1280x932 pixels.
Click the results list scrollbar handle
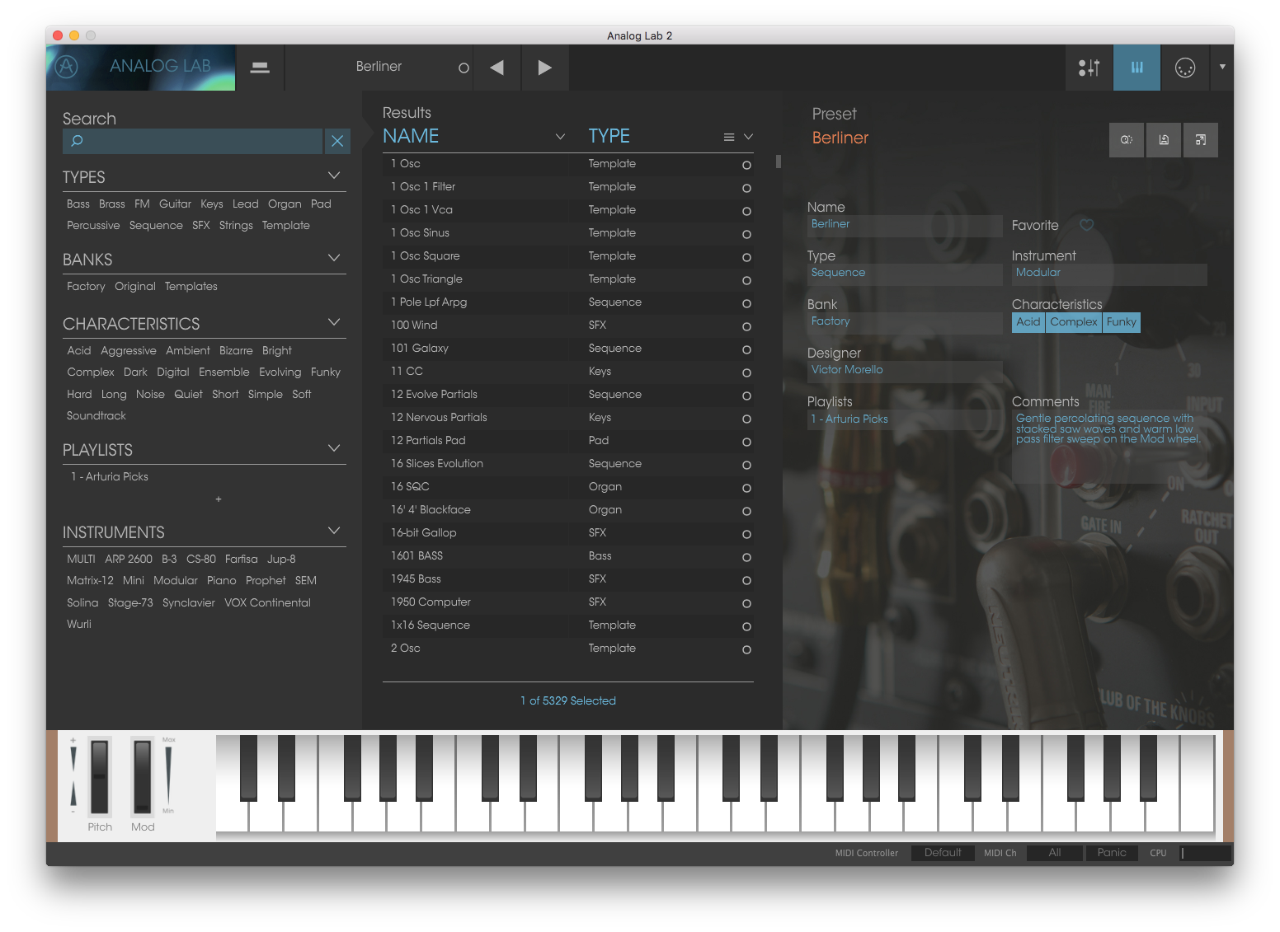pos(779,162)
